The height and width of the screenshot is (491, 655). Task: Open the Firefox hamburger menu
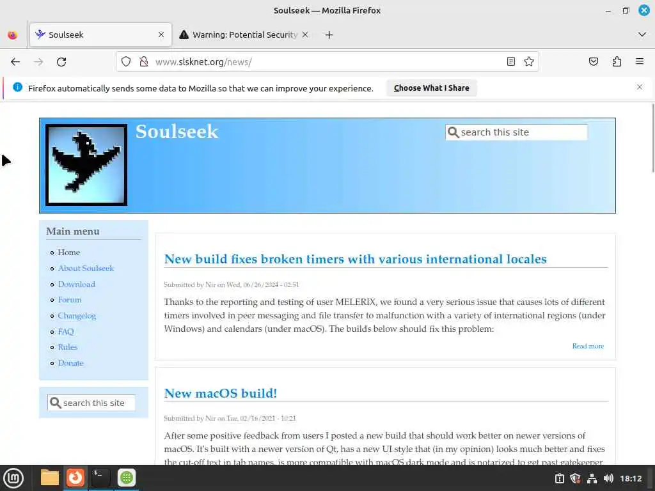coord(640,62)
